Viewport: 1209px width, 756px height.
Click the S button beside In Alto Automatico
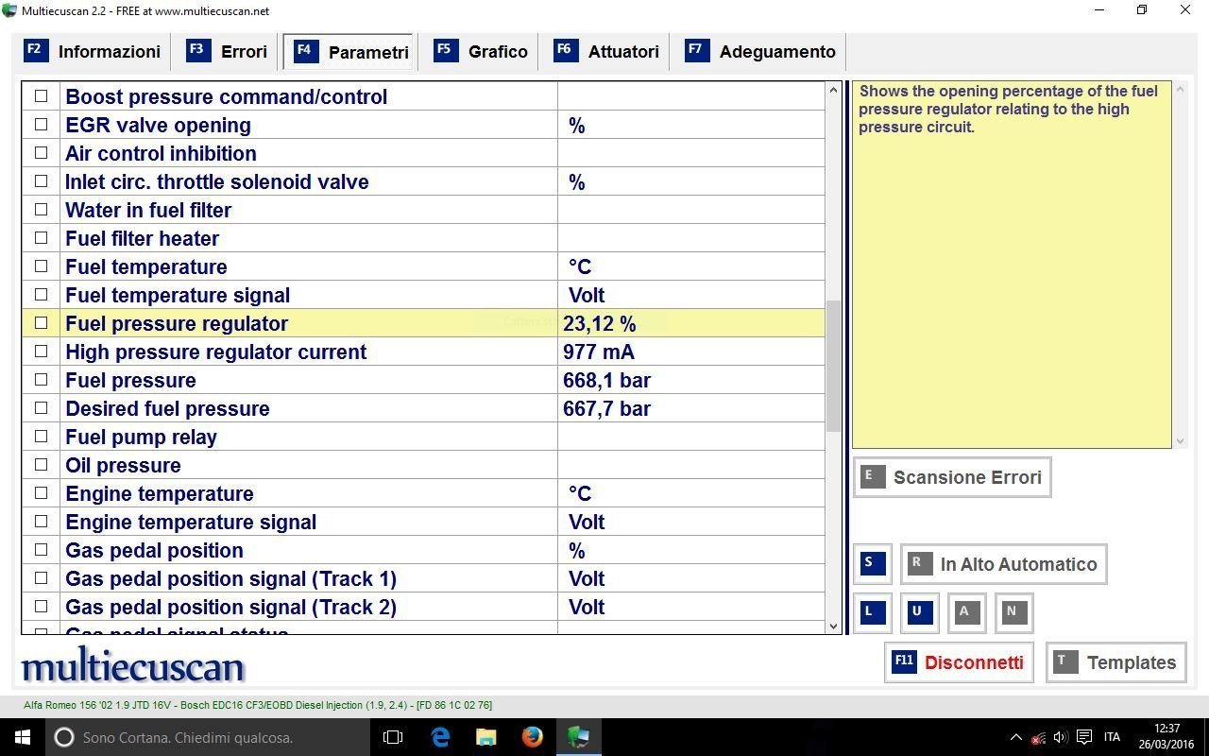pyautogui.click(x=872, y=564)
